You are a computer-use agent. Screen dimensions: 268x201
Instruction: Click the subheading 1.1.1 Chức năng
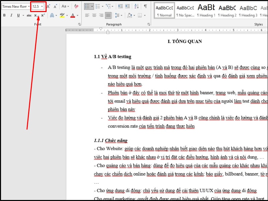111,140
